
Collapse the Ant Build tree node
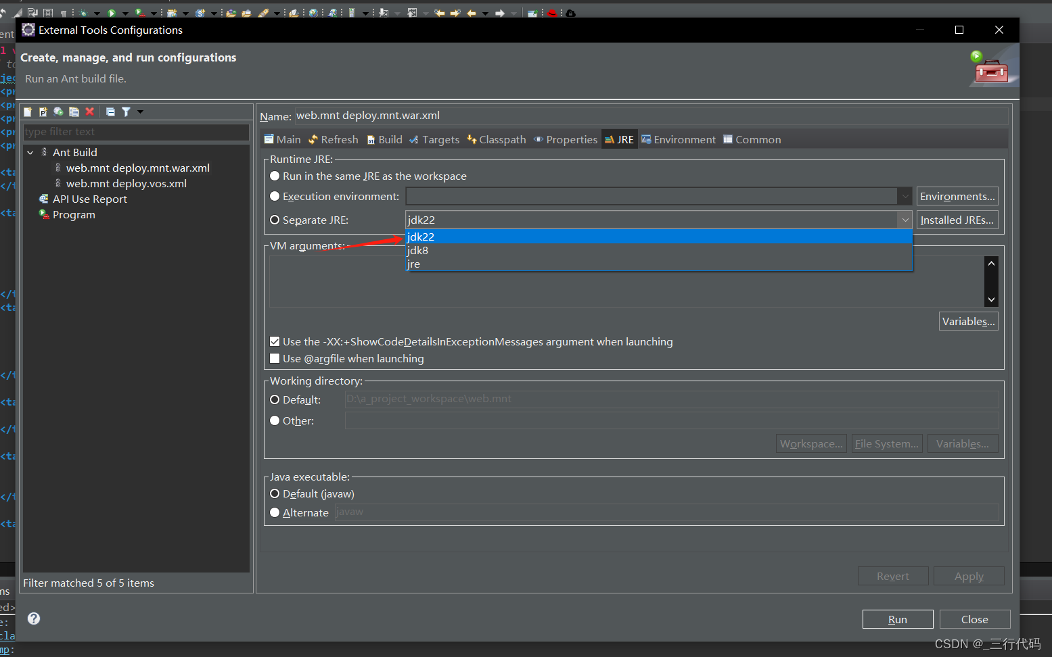[x=30, y=153]
